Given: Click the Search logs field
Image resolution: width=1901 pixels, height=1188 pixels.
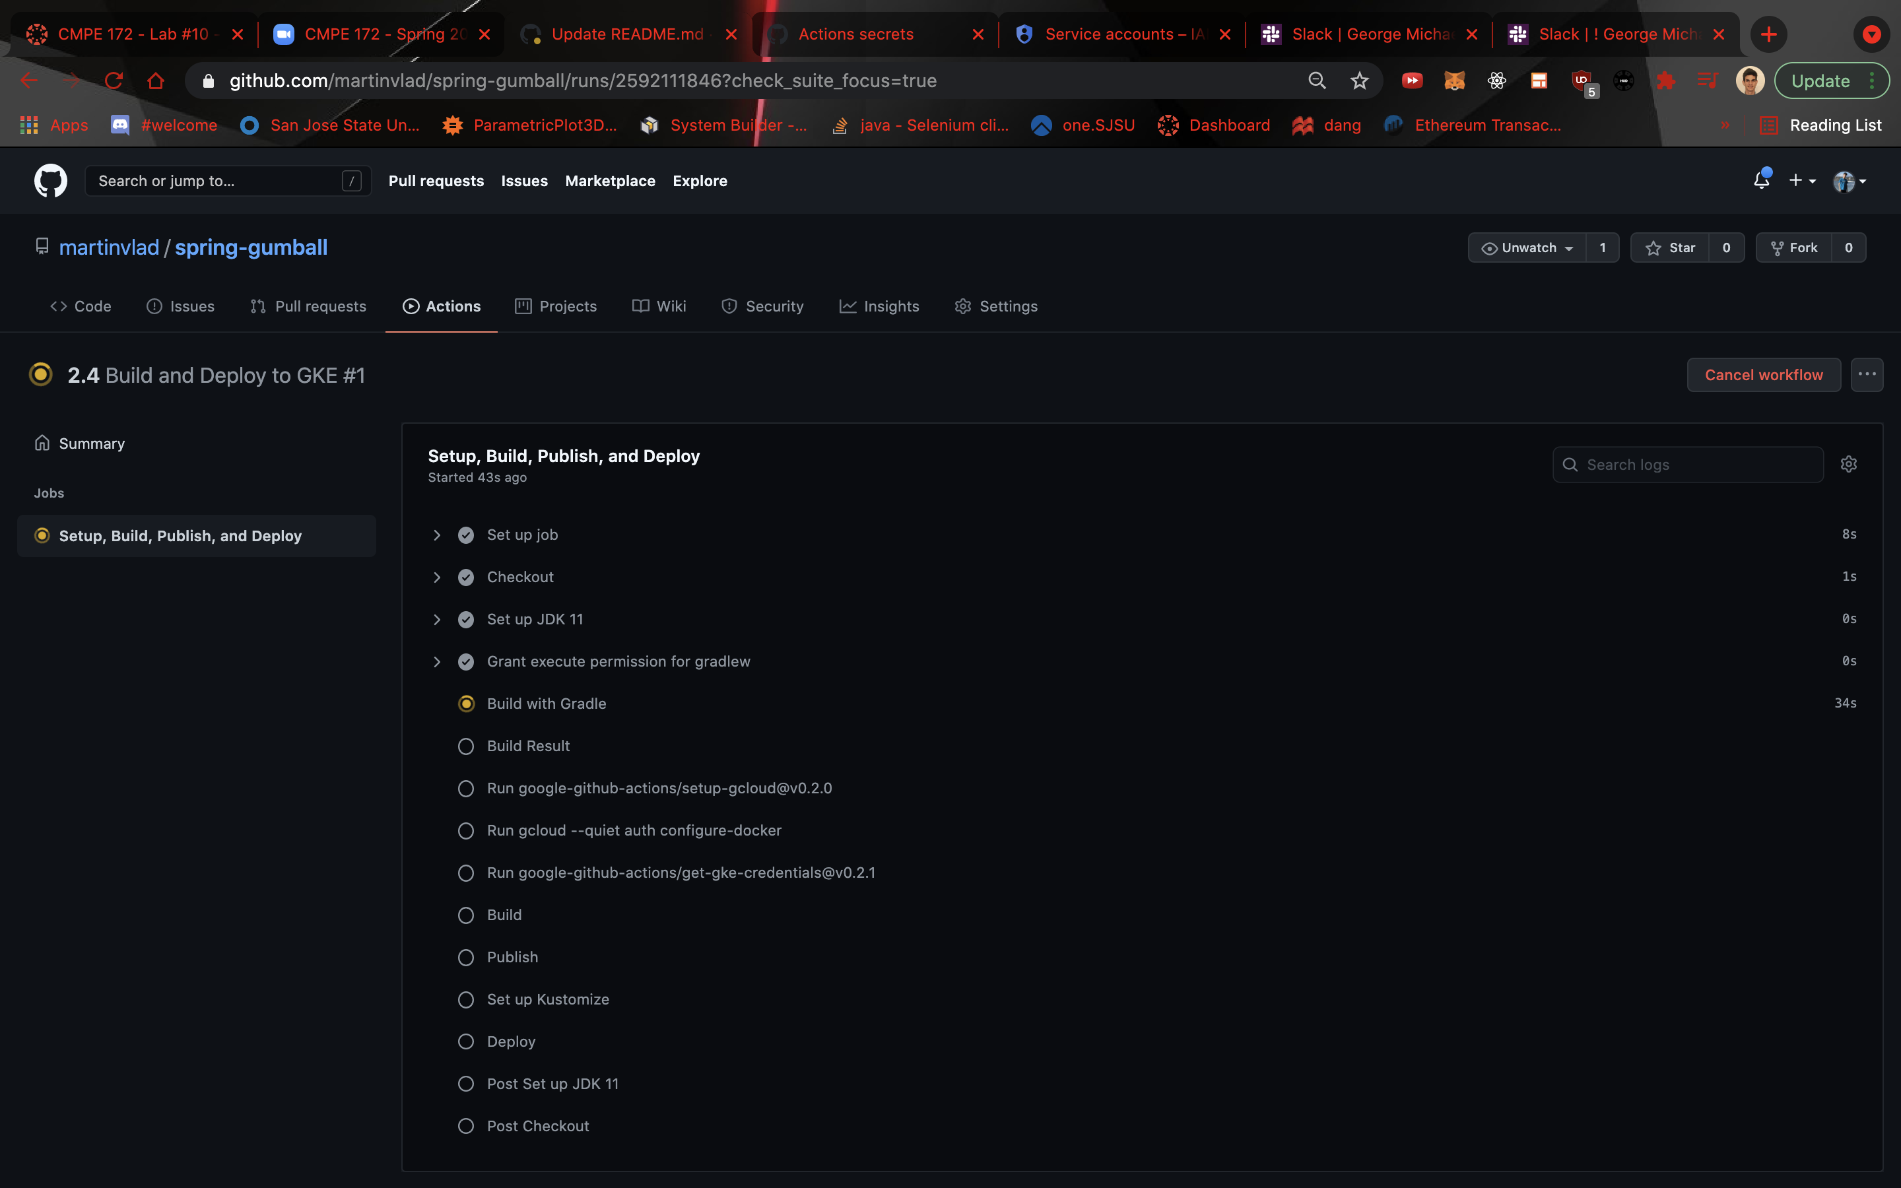Looking at the screenshot, I should (1697, 465).
